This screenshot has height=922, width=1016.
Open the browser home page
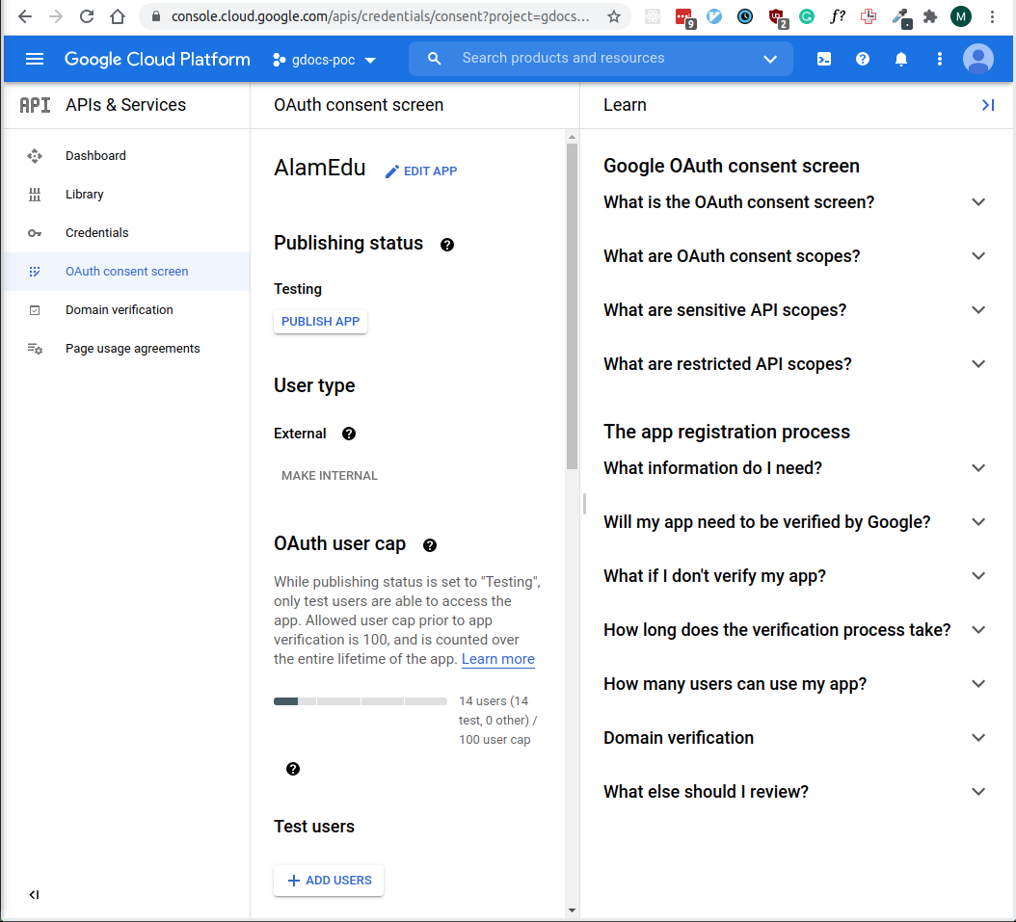point(118,16)
